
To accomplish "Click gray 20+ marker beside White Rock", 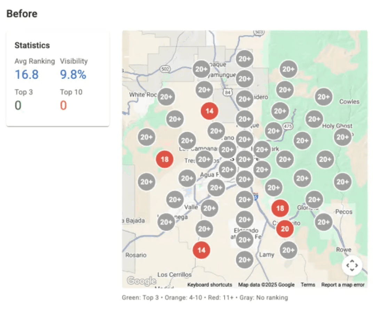I will tap(166, 97).
